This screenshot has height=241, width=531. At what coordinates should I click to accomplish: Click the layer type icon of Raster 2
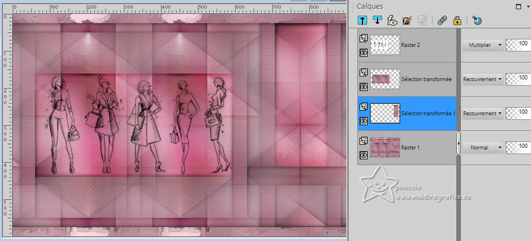[x=364, y=39]
